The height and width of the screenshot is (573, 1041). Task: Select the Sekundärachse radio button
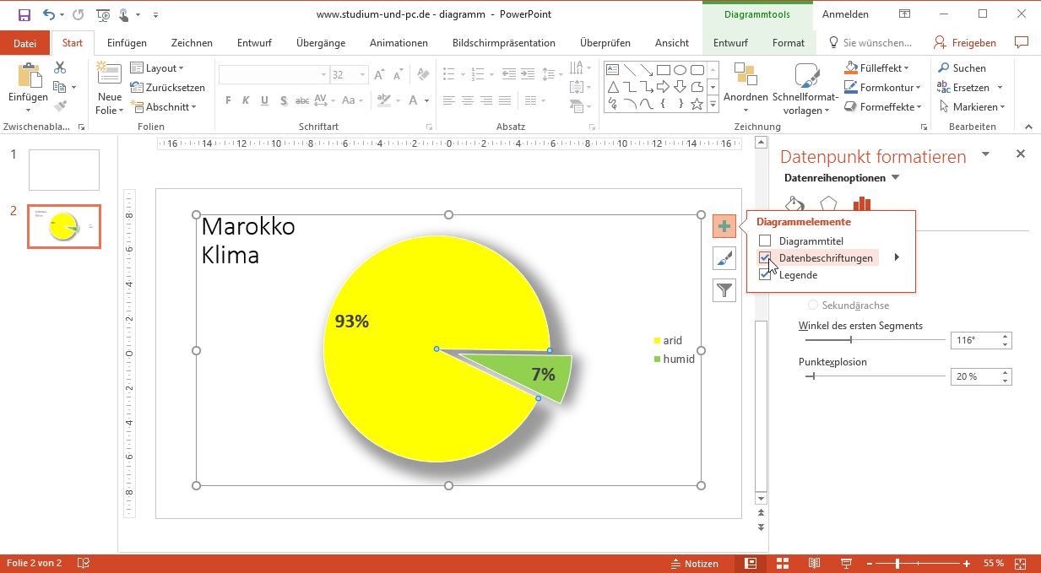813,305
